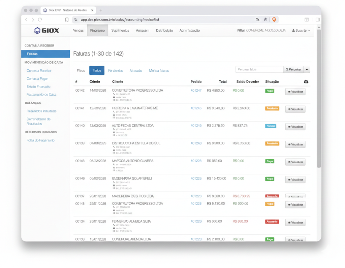
Task: Click the GIOX logo
Action: (x=47, y=31)
